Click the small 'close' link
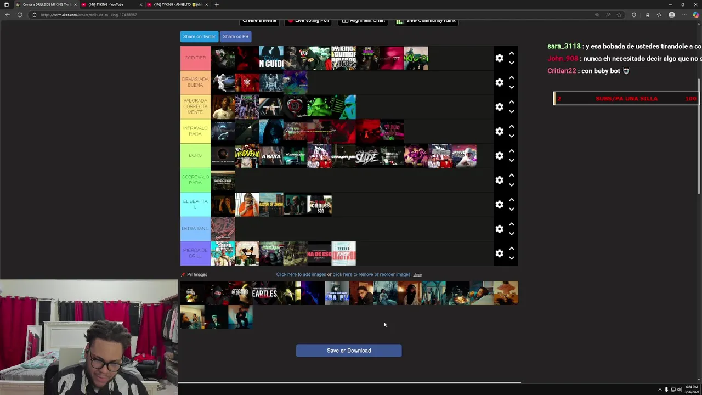This screenshot has height=395, width=702. [417, 275]
